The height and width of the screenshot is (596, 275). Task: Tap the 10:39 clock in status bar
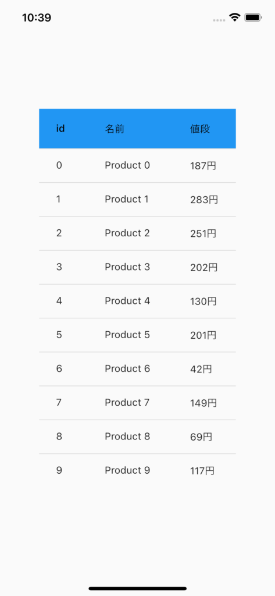pos(37,17)
